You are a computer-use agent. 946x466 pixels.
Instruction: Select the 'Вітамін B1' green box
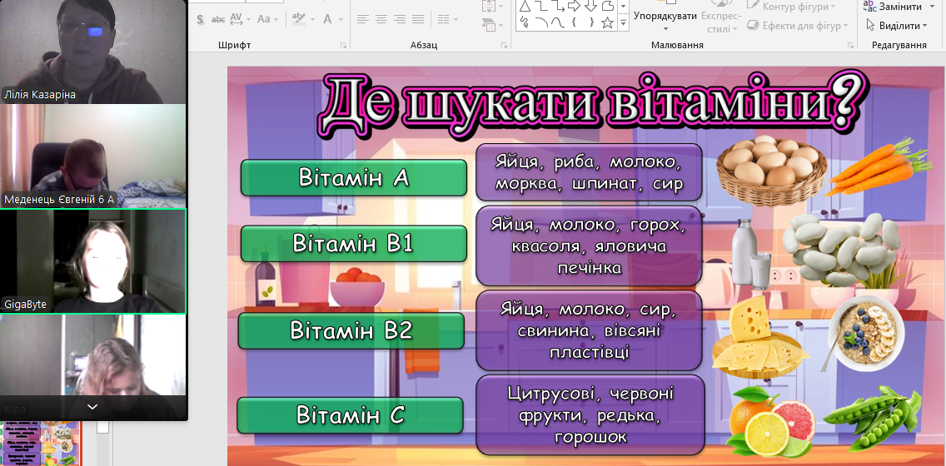[x=354, y=243]
